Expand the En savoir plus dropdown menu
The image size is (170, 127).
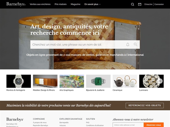click(x=92, y=4)
